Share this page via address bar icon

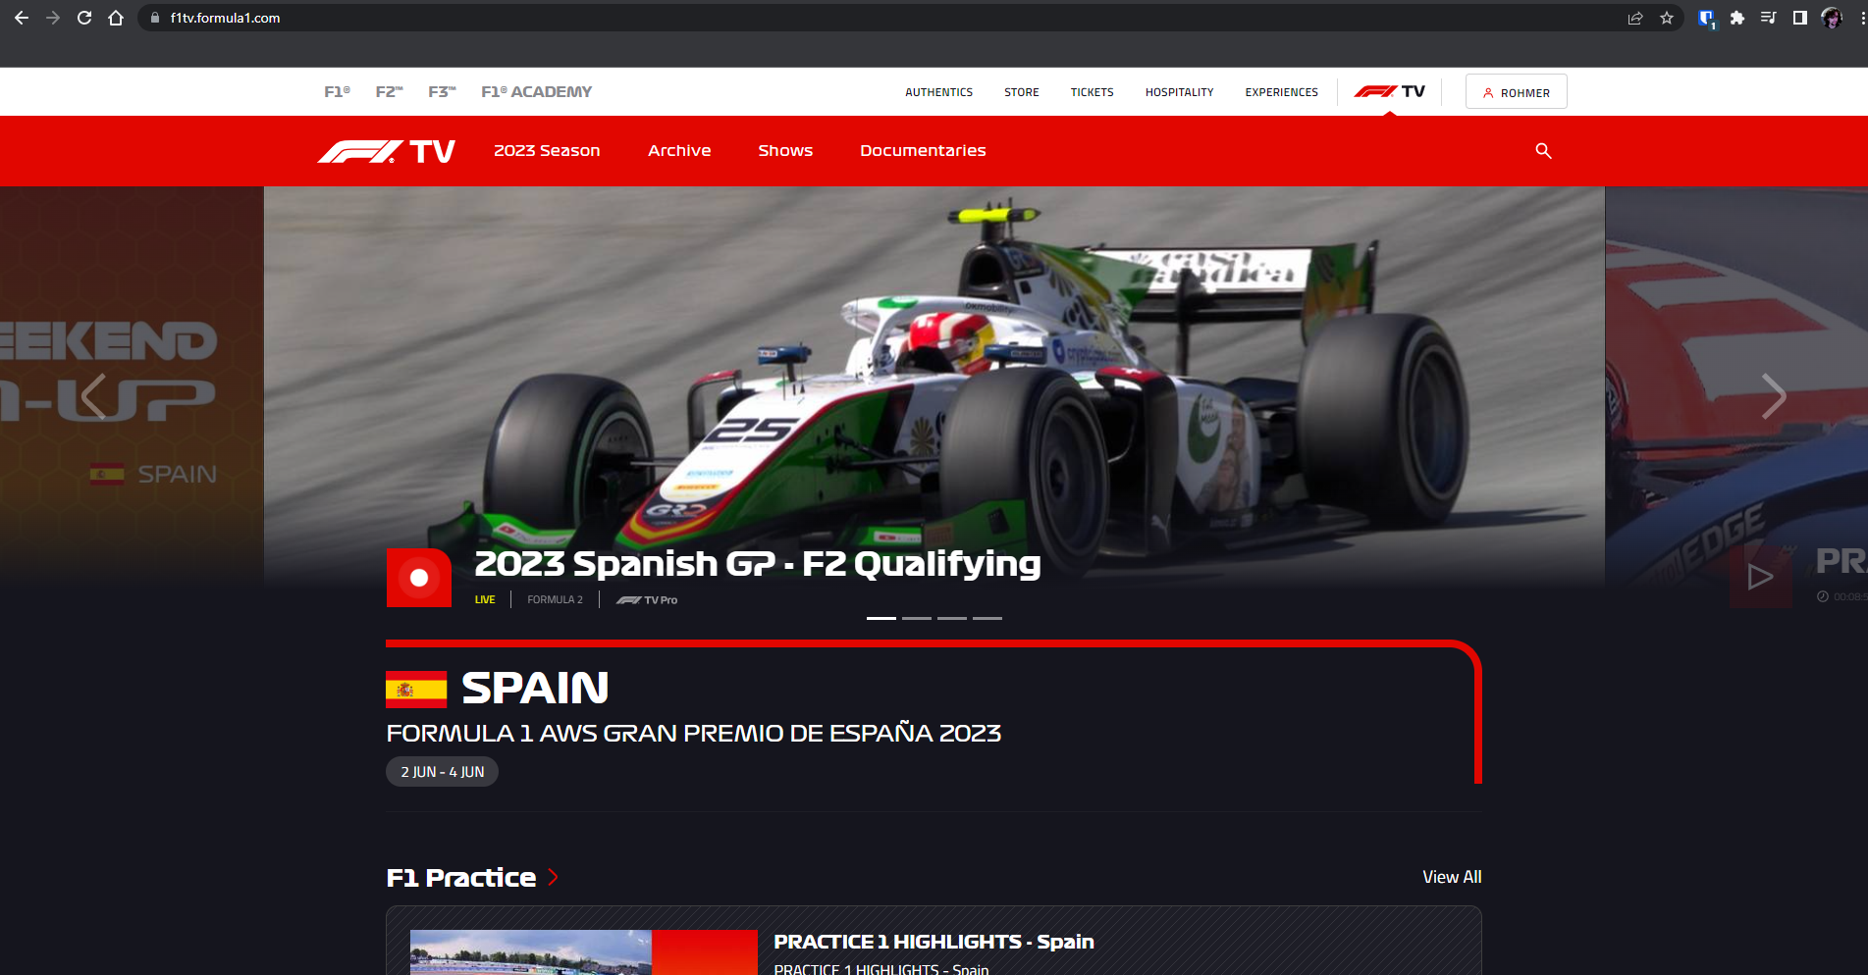tap(1635, 18)
